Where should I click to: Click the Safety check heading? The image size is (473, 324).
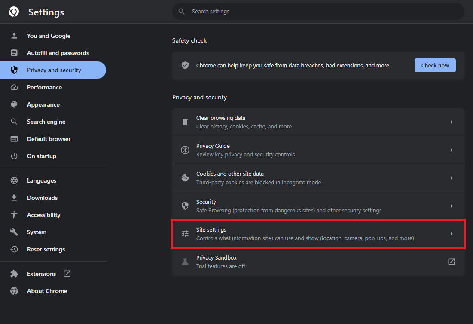[189, 40]
